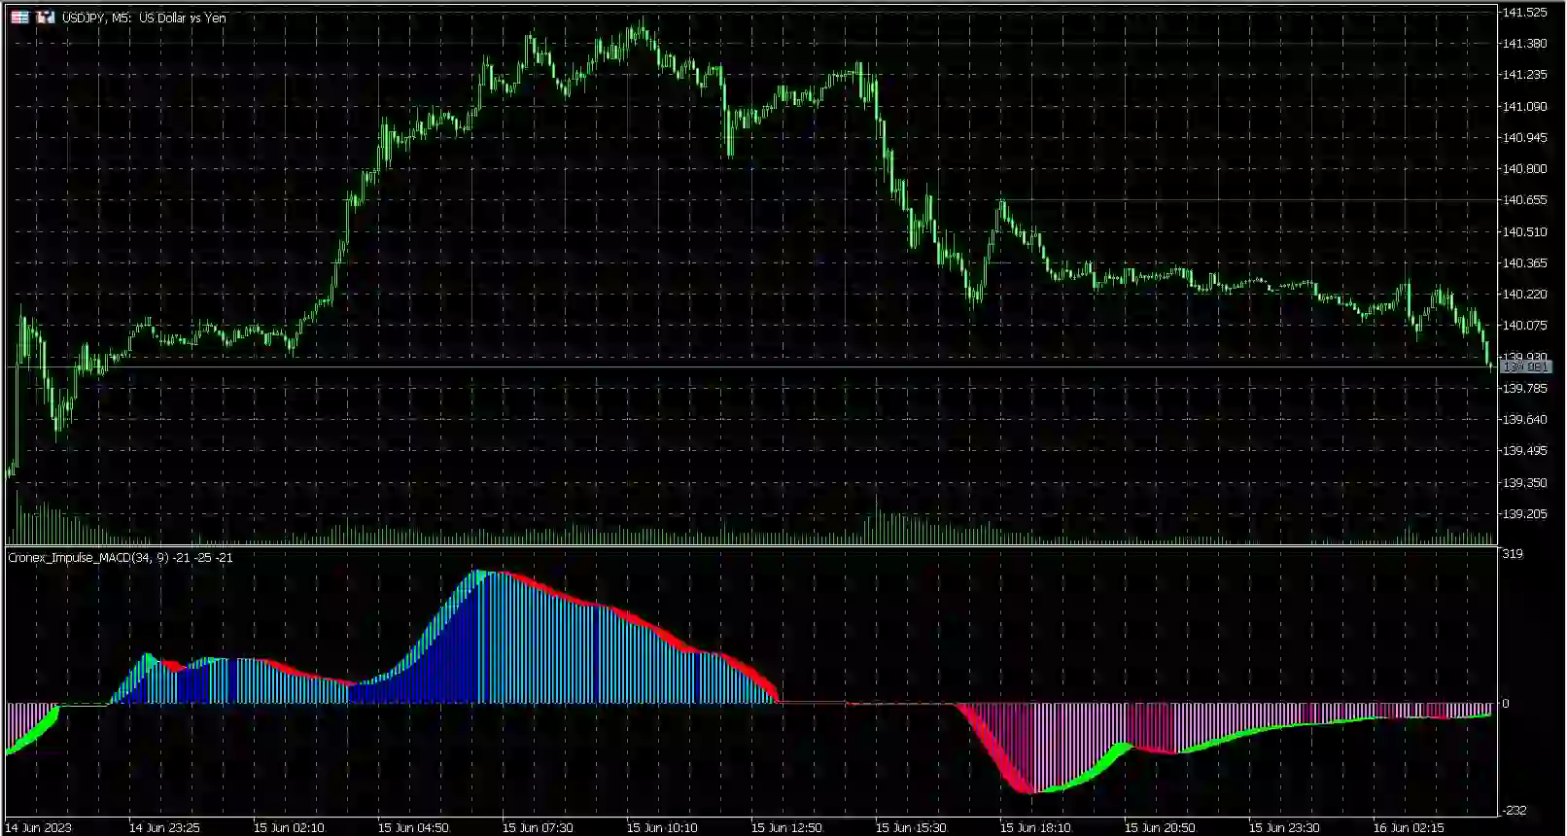Click the 141.380 price scale label
Viewport: 1567px width, 836px height.
1524,44
